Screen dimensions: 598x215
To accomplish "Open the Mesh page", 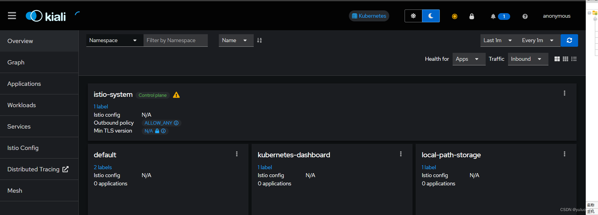I will 39,191.
